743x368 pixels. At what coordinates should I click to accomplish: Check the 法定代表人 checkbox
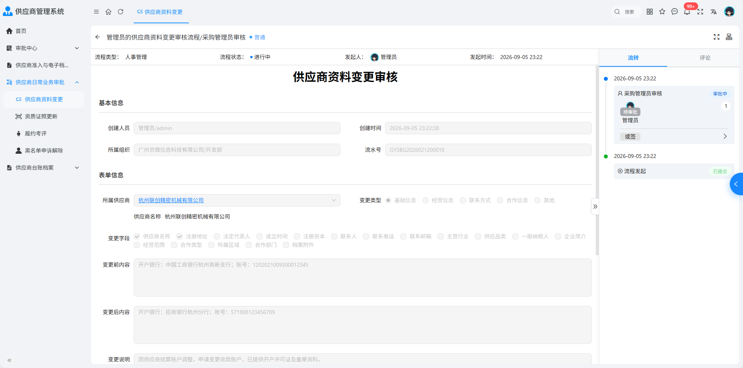tap(217, 236)
